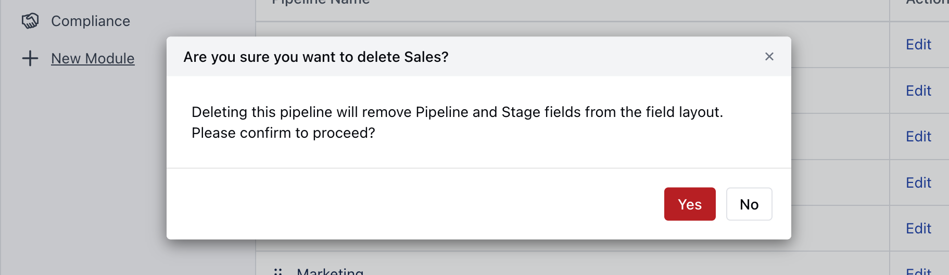The height and width of the screenshot is (275, 949).
Task: Select the Marketing pipeline name
Action: pos(330,271)
